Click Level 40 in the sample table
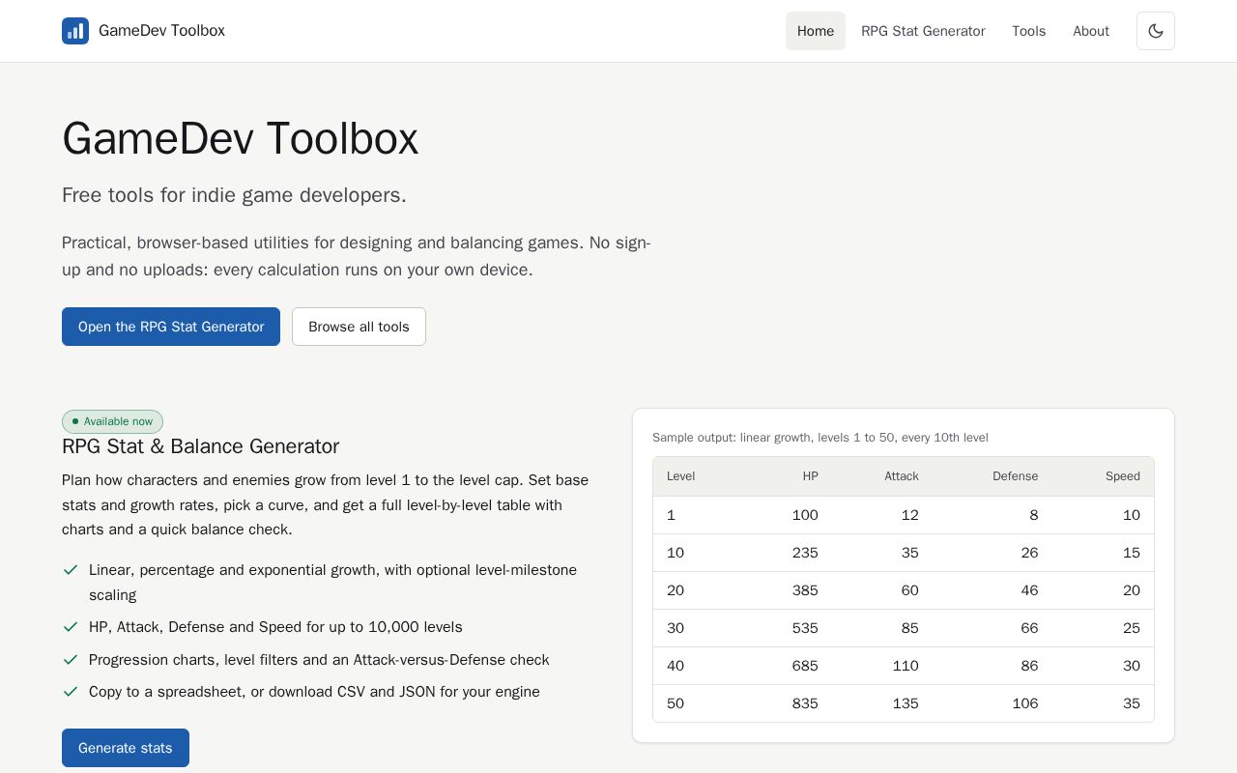Screen dimensions: 1237x773 [676, 666]
